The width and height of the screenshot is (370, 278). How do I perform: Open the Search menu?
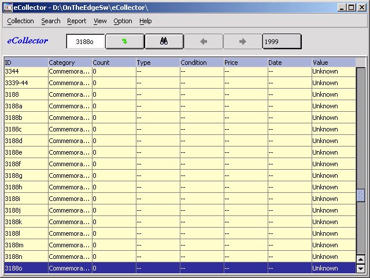pyautogui.click(x=51, y=21)
